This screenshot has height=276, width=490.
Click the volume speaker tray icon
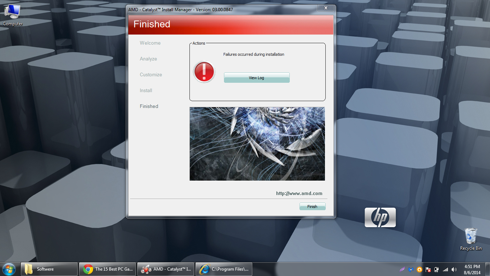454,270
